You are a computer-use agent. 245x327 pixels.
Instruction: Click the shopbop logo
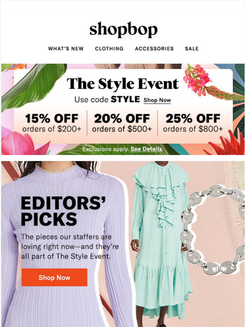pos(123,30)
